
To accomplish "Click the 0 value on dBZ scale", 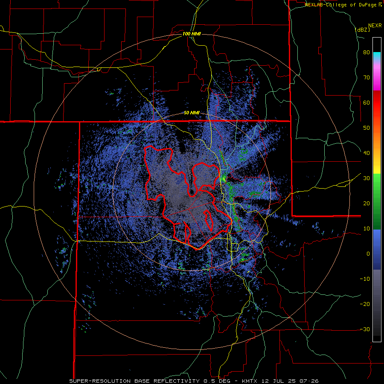I will point(368,253).
